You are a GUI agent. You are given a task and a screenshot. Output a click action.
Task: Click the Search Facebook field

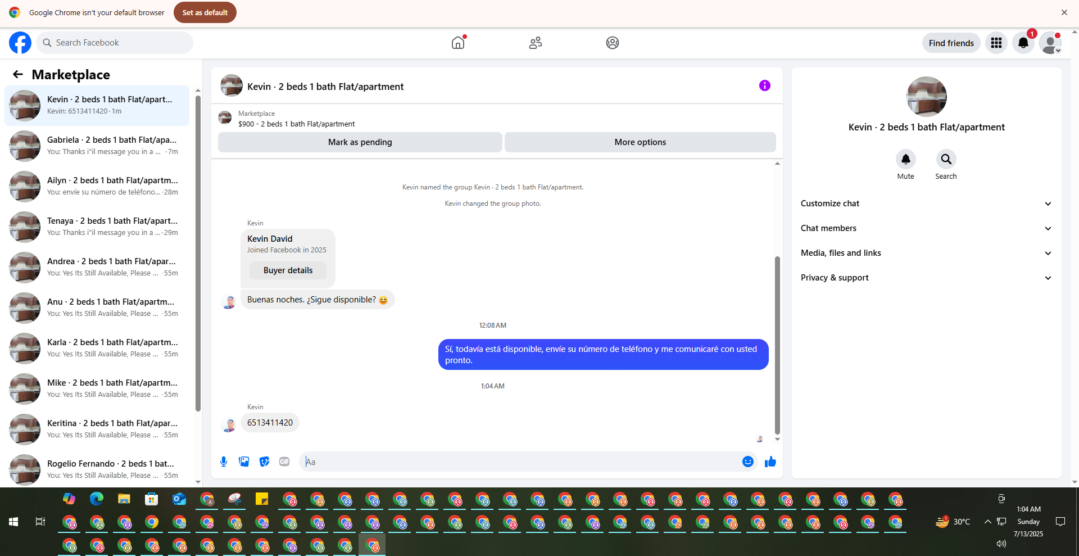(x=115, y=43)
